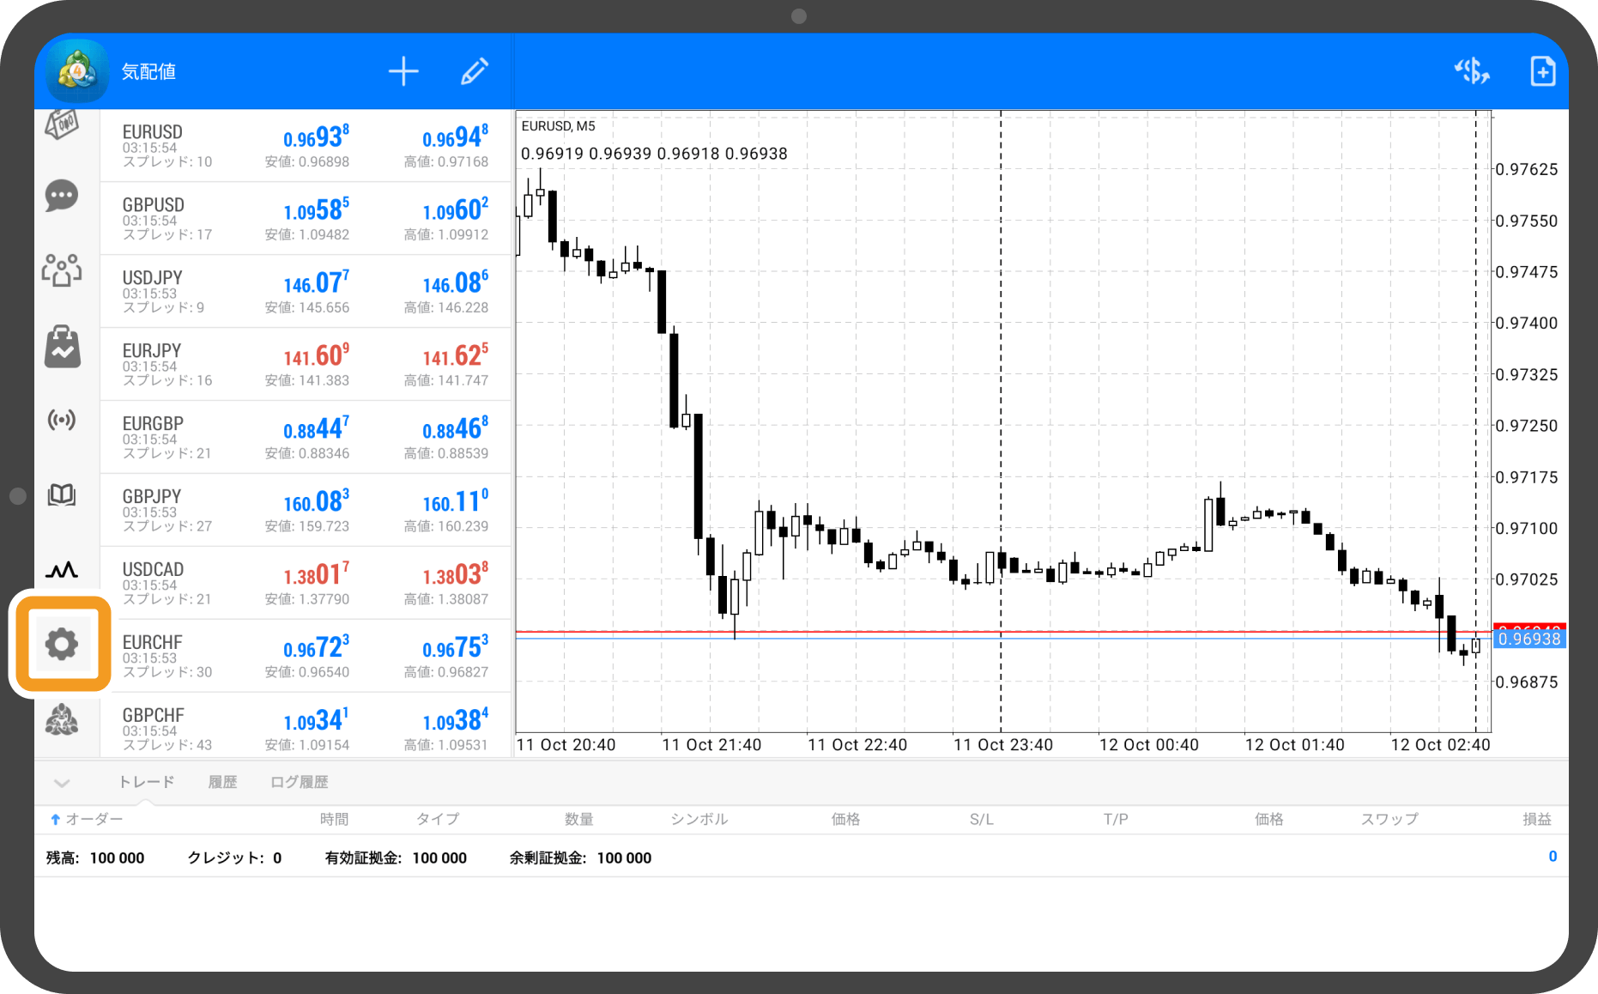1598x994 pixels.
Task: Switch to the 履歴 tab
Action: pyautogui.click(x=222, y=782)
